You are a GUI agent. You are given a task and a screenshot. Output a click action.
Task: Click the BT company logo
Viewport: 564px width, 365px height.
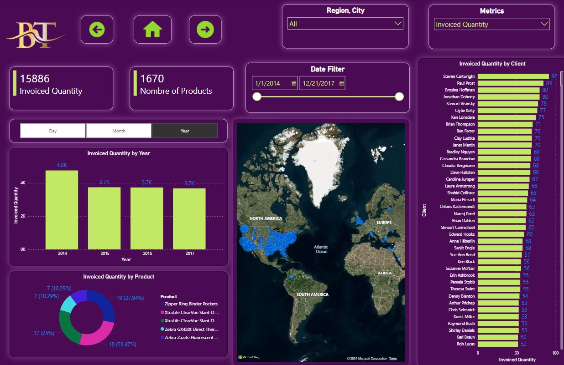tap(36, 33)
